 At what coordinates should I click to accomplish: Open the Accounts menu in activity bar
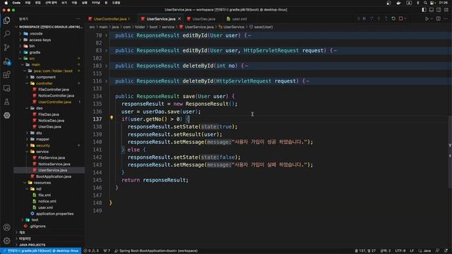(x=6, y=227)
